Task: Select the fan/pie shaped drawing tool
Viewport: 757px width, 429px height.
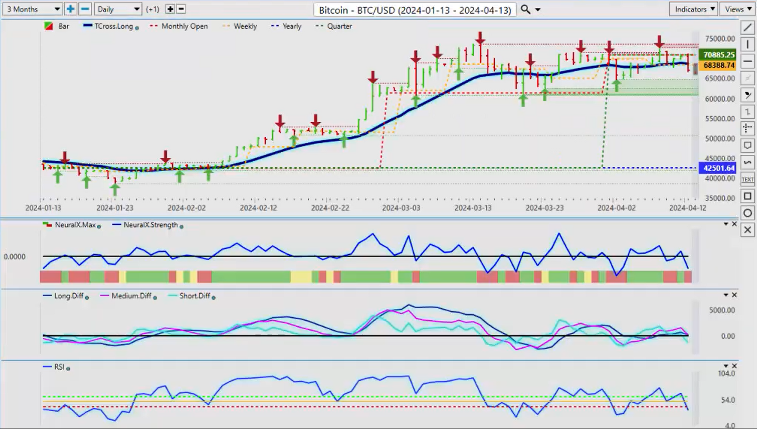Action: pyautogui.click(x=748, y=95)
